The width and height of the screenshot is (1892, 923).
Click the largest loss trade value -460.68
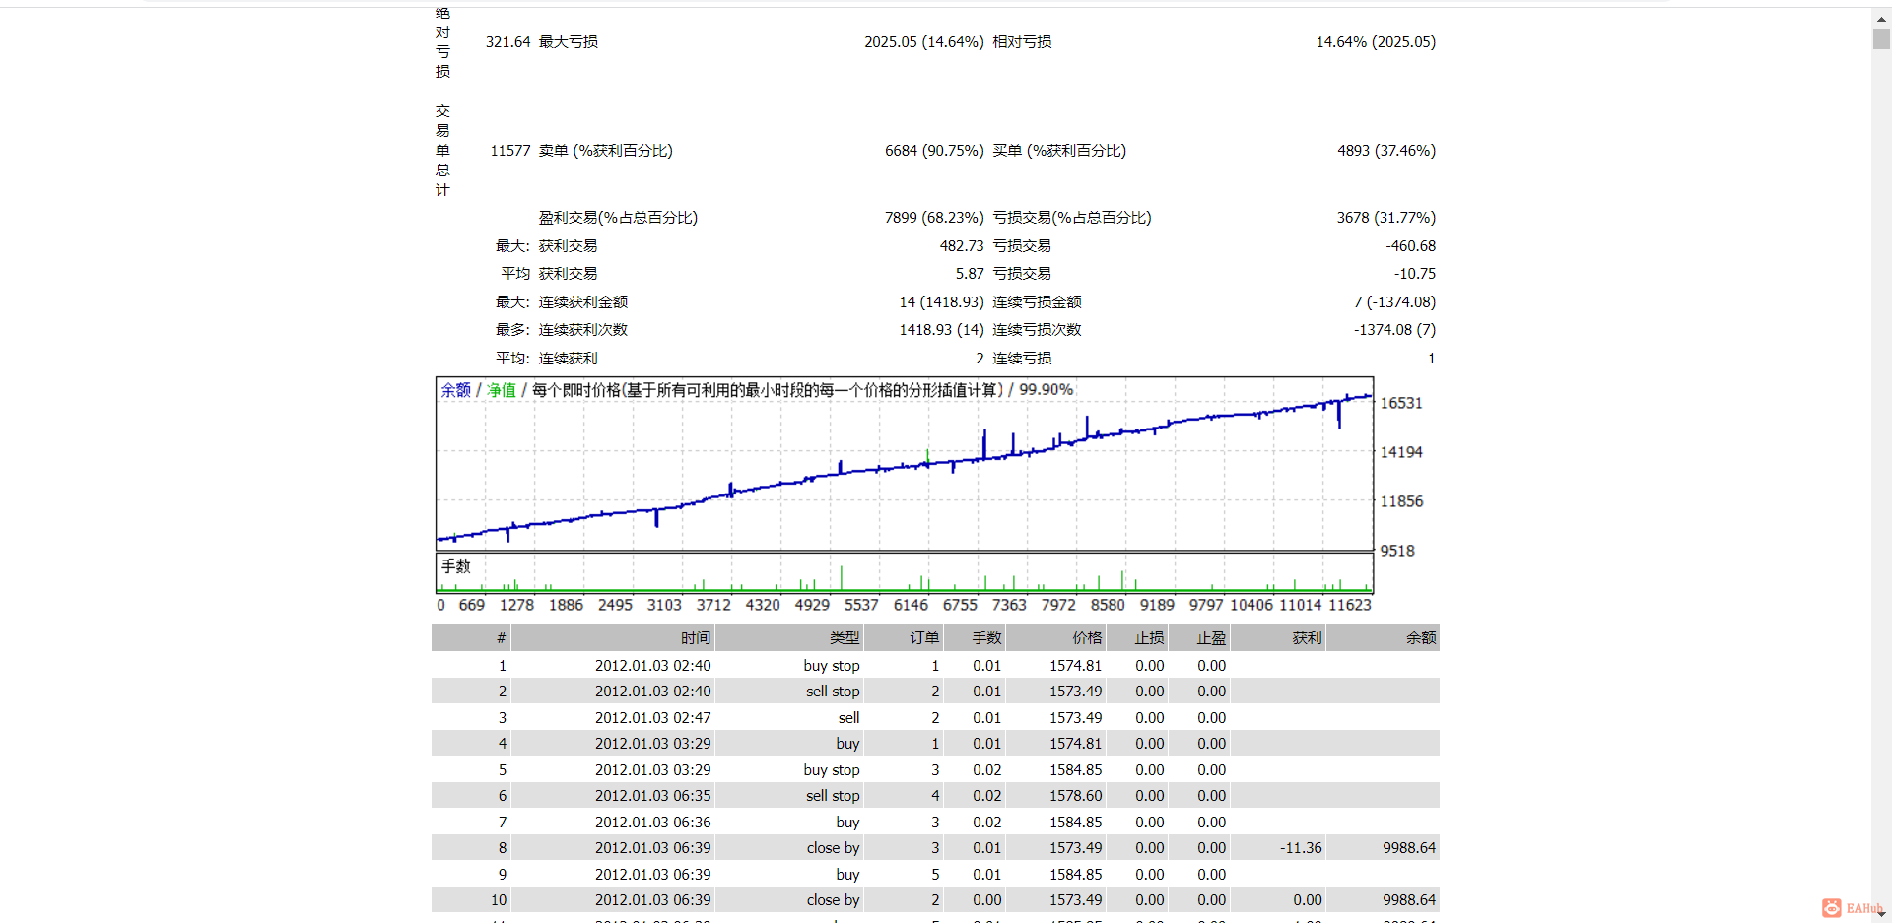pyautogui.click(x=1411, y=246)
